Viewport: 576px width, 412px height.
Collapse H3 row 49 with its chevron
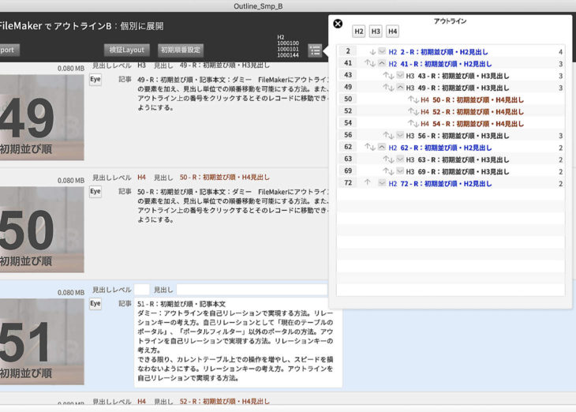(x=400, y=87)
